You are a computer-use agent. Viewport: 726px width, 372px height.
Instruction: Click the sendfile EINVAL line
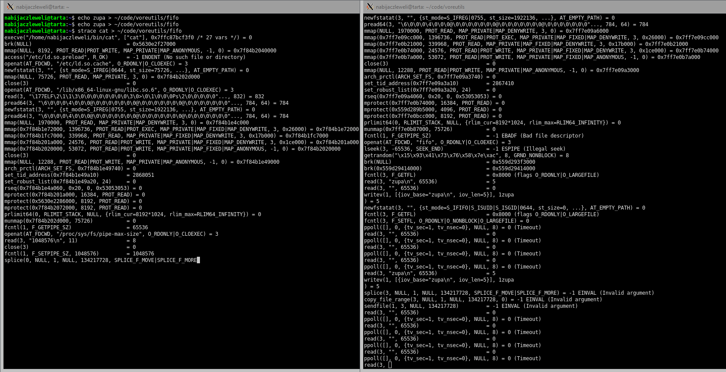tap(471, 306)
